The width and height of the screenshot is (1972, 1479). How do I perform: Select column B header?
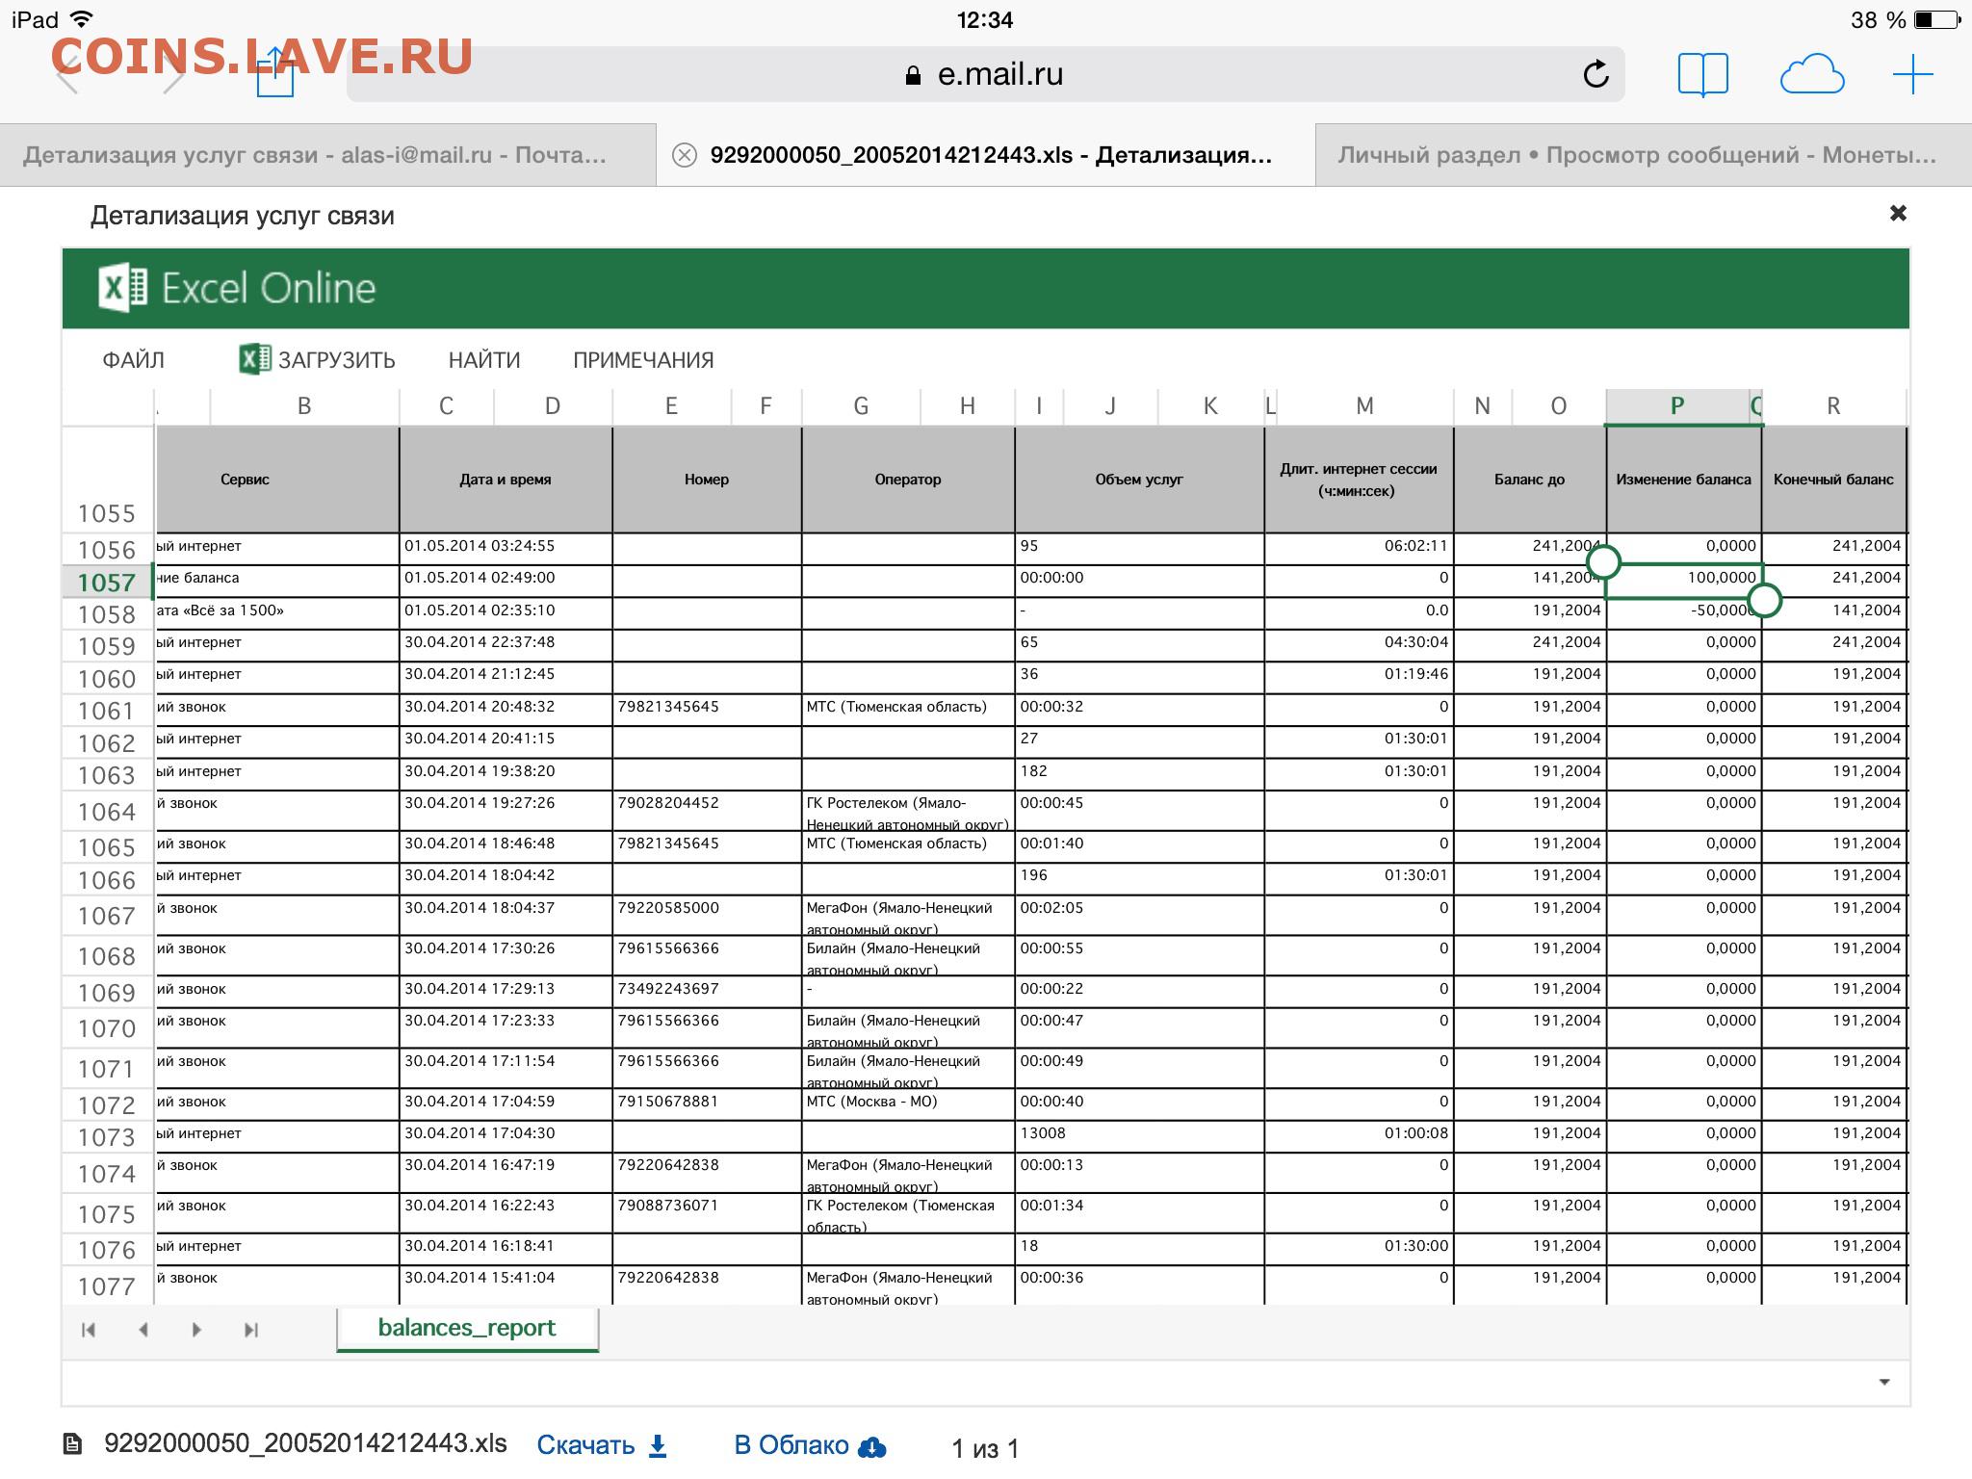(x=304, y=406)
